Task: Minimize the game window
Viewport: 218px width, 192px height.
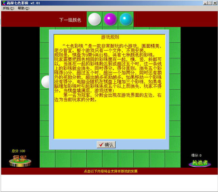Action: coord(205,3)
